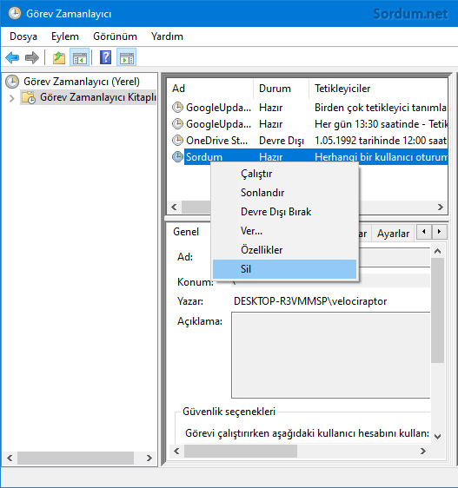Click the Forward arrow toolbar icon
458x488 pixels.
tap(32, 57)
